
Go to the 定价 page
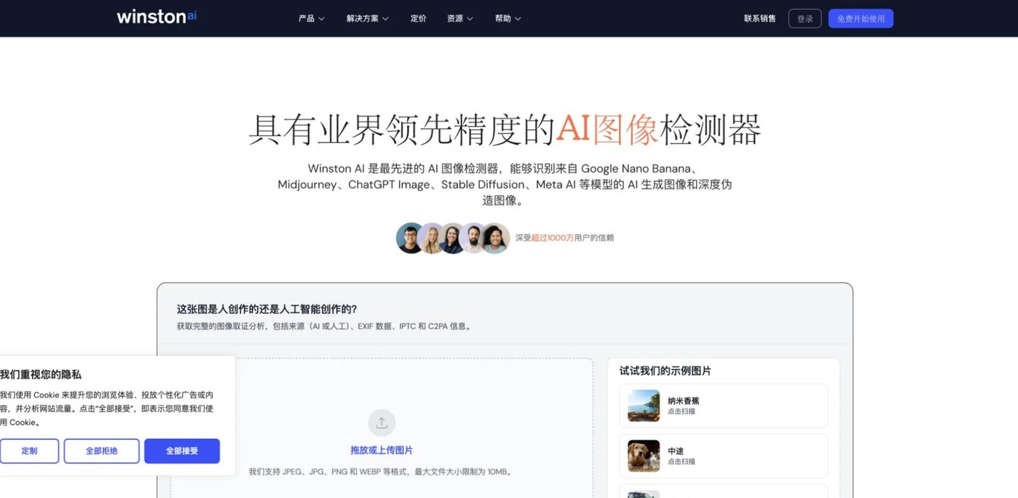[418, 18]
